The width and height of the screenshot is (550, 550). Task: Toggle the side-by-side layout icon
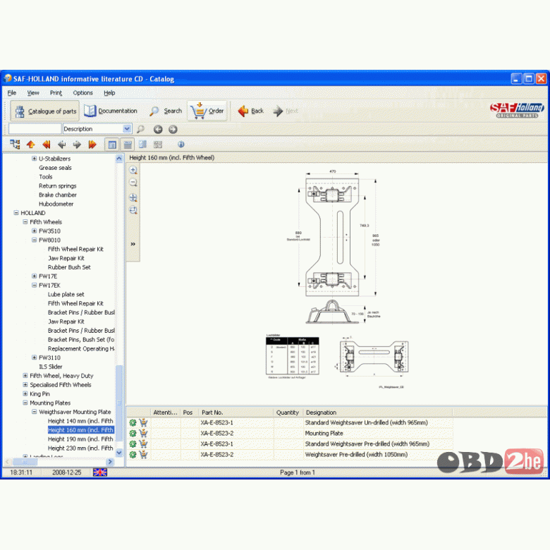click(x=142, y=144)
